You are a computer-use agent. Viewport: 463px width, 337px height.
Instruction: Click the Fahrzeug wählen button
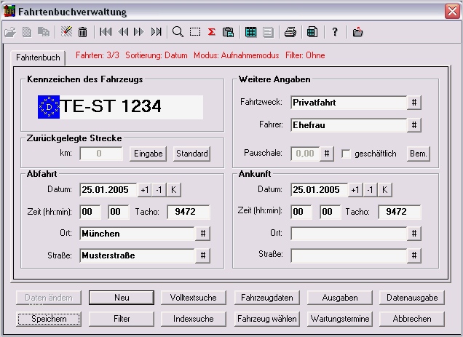pyautogui.click(x=267, y=319)
